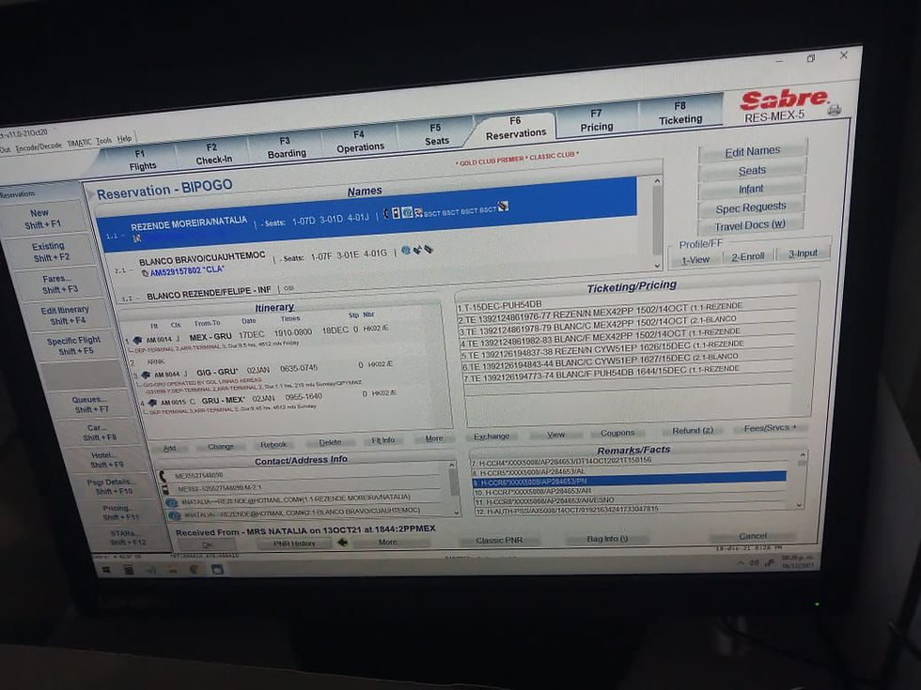Image resolution: width=921 pixels, height=690 pixels.
Task: Open the F4 Operations tab
Action: pyautogui.click(x=360, y=141)
